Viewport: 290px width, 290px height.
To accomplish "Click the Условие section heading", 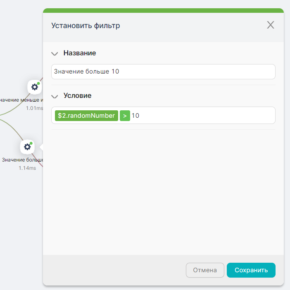I will point(78,95).
